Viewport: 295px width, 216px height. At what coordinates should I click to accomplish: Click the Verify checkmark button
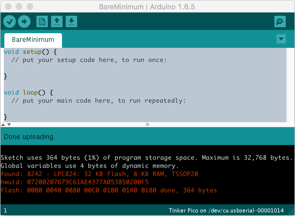[x=10, y=21]
